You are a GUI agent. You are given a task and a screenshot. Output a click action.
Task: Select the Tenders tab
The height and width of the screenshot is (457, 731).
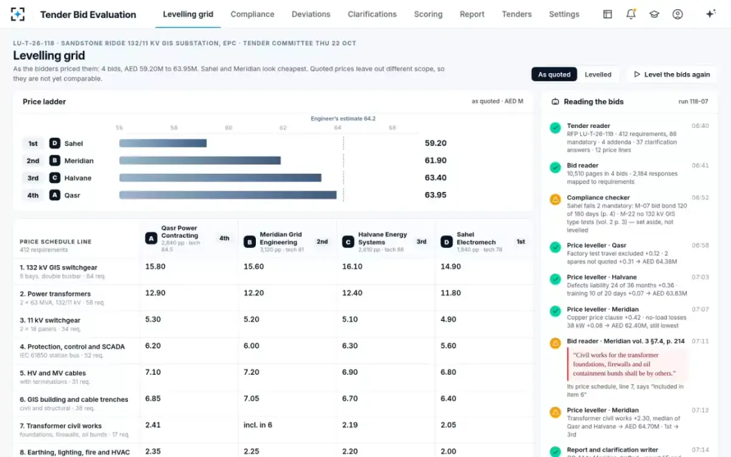[x=517, y=14]
